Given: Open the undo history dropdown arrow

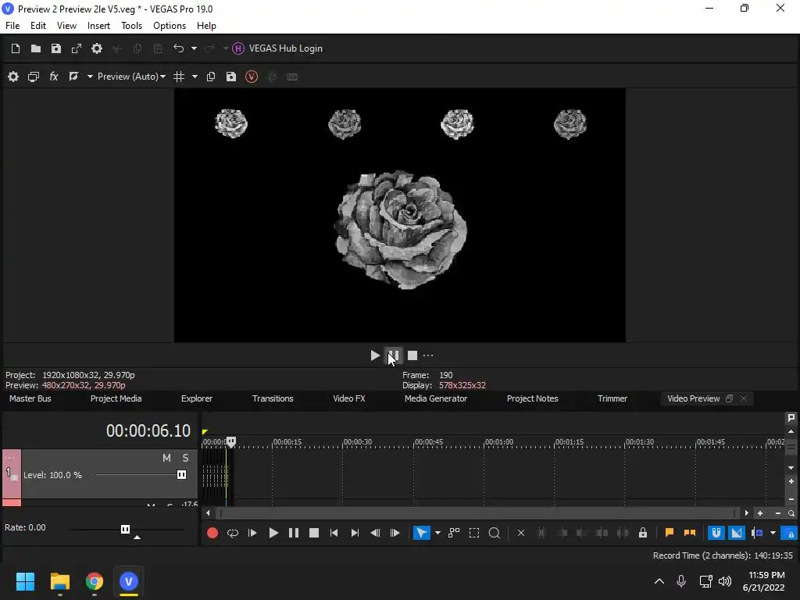Looking at the screenshot, I should (194, 48).
